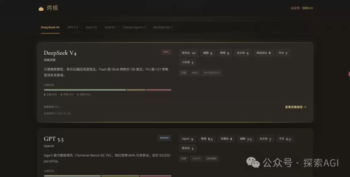Click the UI生成 5 score chip
The width and height of the screenshot is (350, 177).
(188, 62)
